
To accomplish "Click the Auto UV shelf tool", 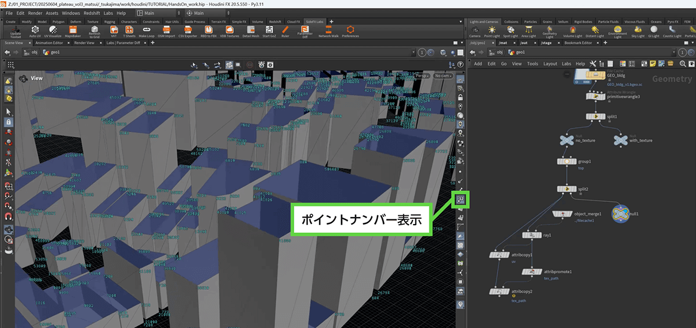I will coord(35,31).
